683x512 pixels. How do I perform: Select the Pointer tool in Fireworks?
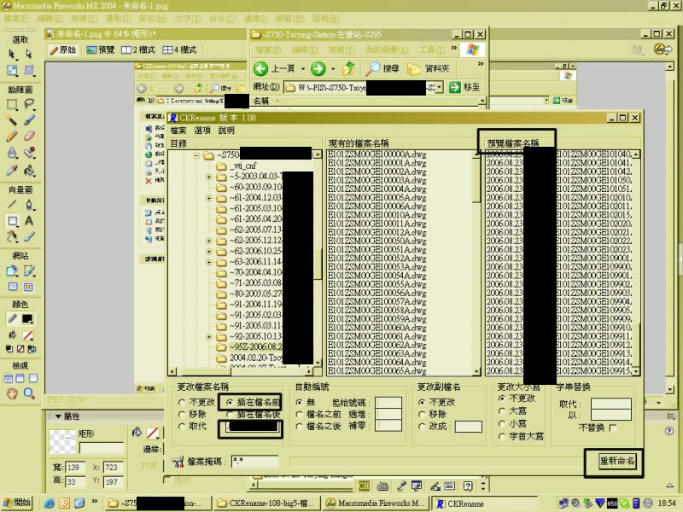12,54
